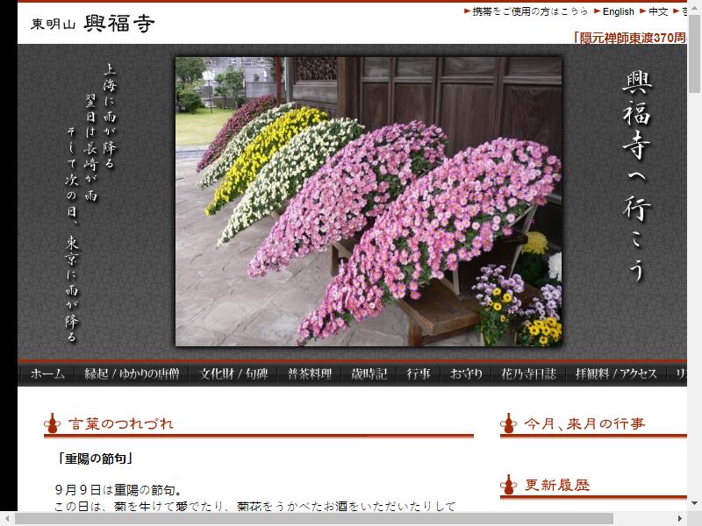Click the gourd icon beside 更新履歴
Screen dimensions: 702x526
coord(509,485)
